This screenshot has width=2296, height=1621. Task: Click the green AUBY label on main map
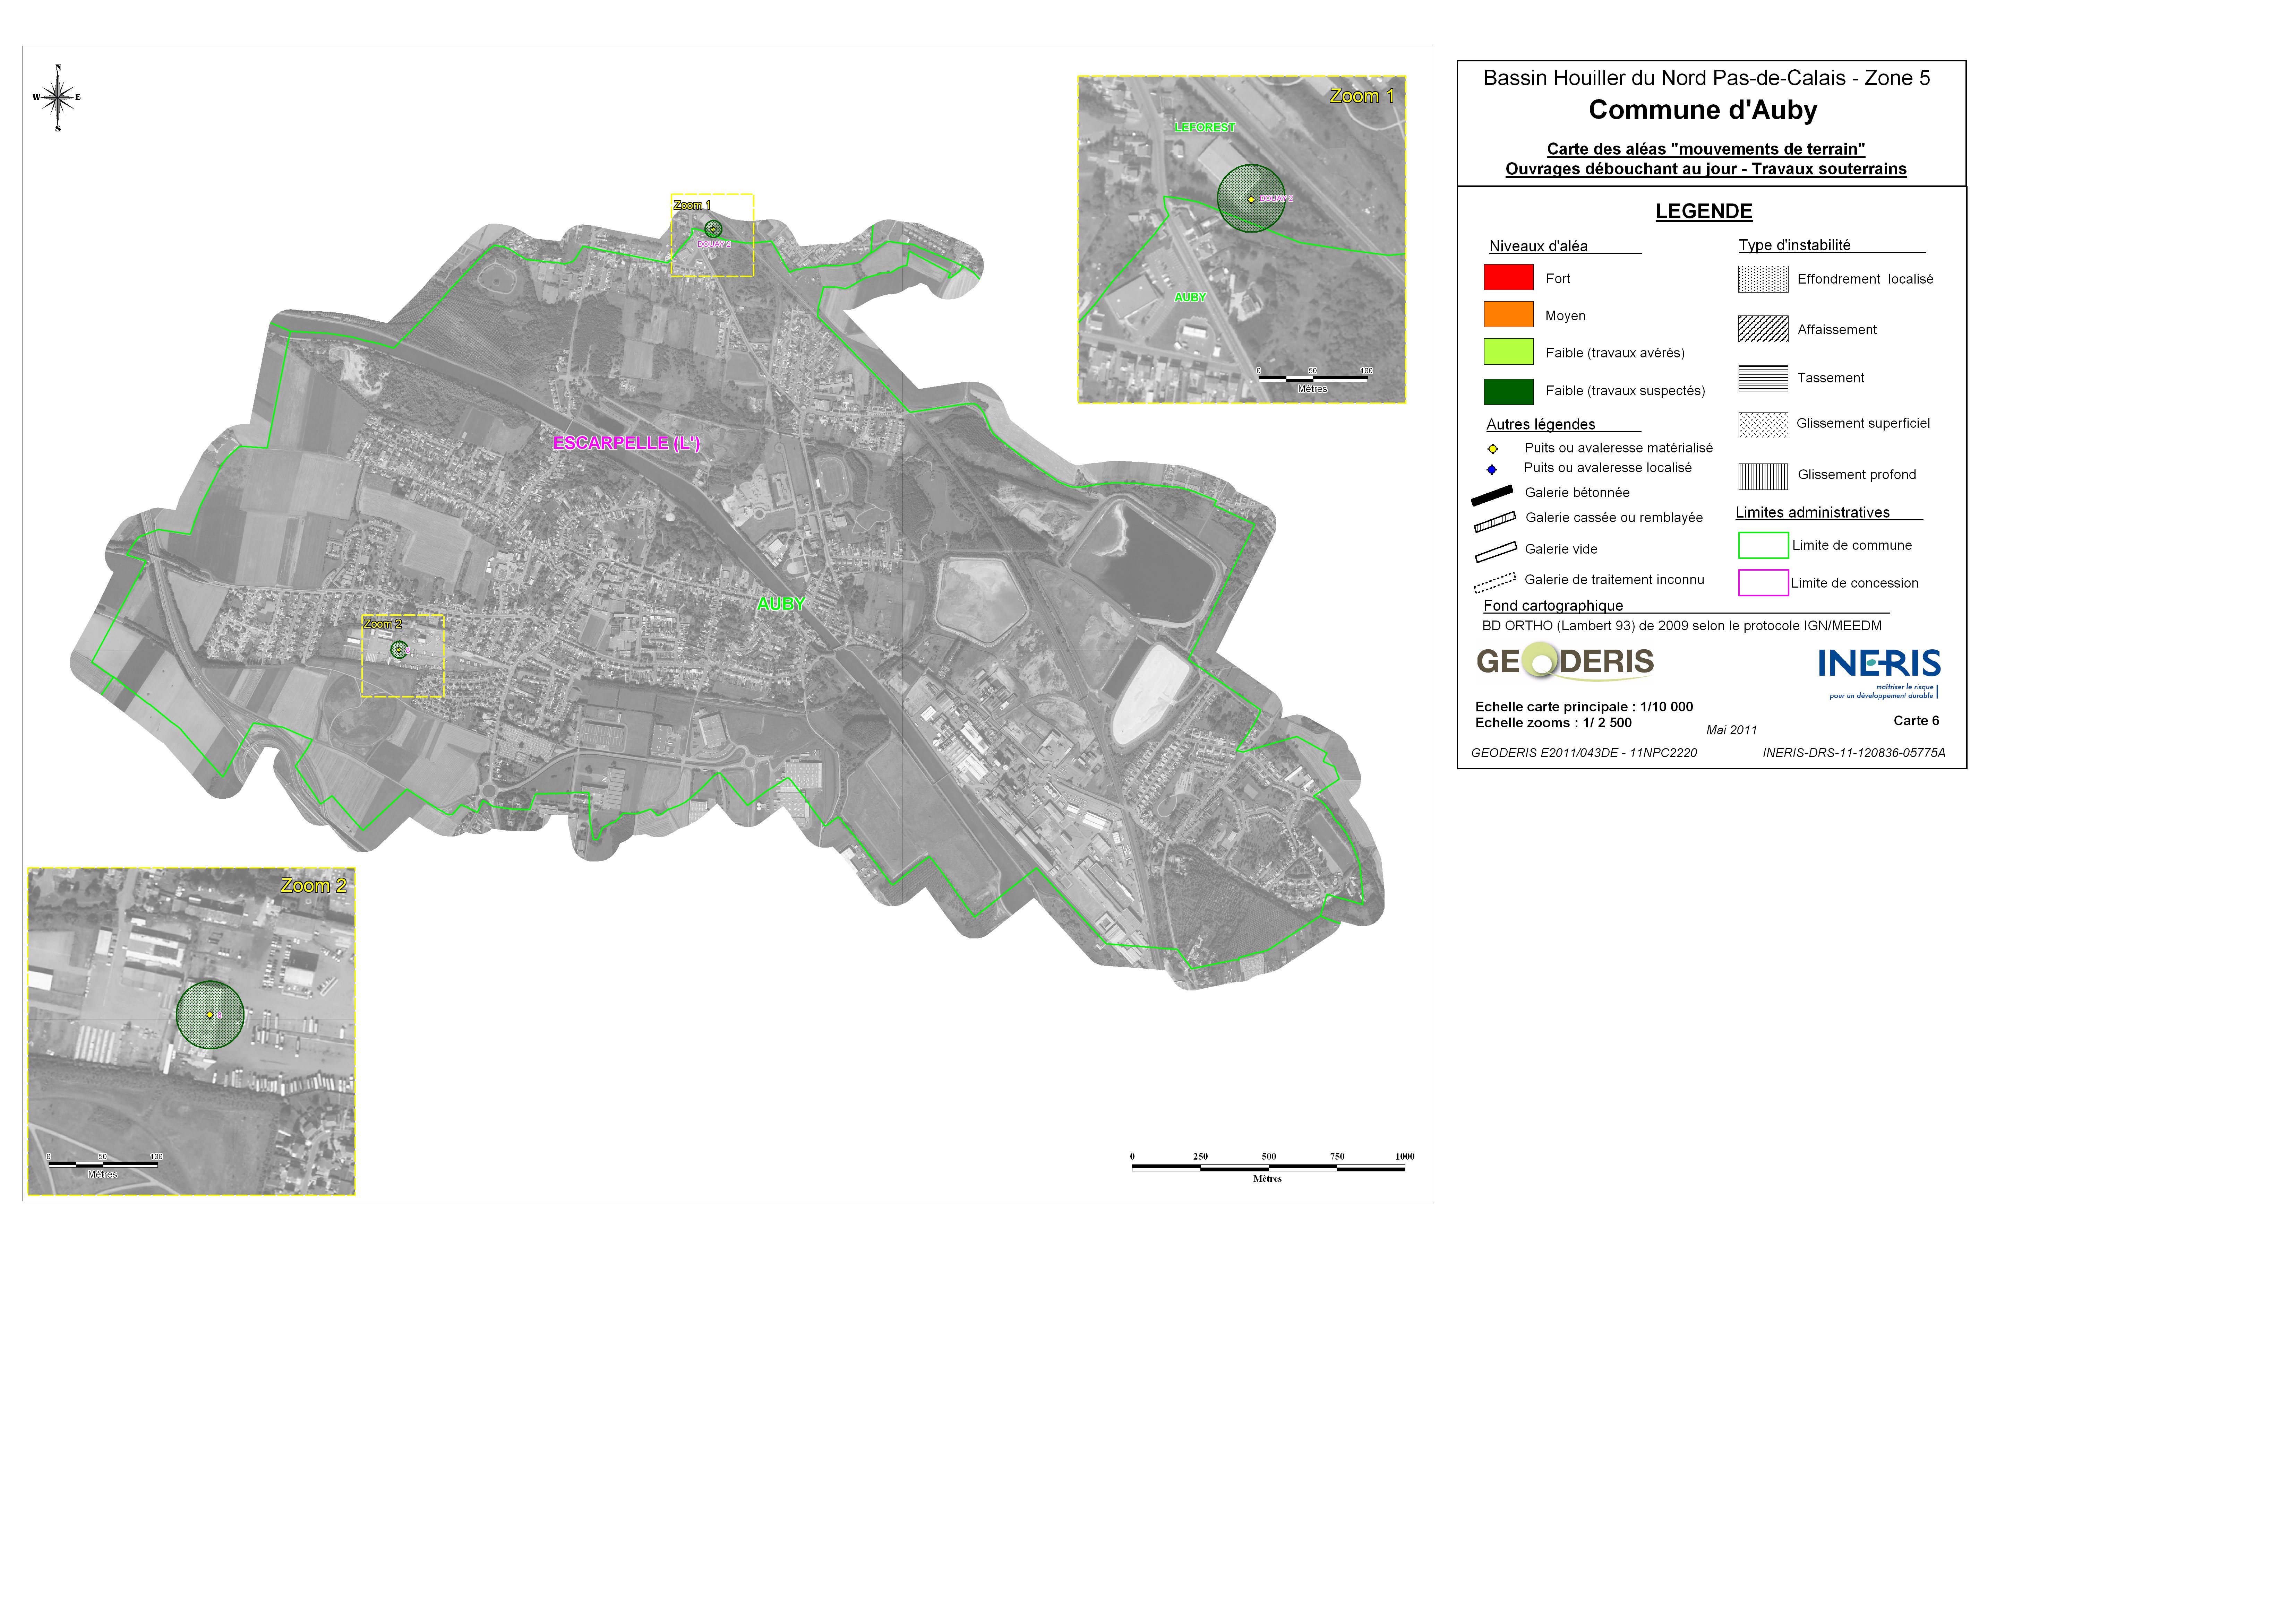coord(781,604)
